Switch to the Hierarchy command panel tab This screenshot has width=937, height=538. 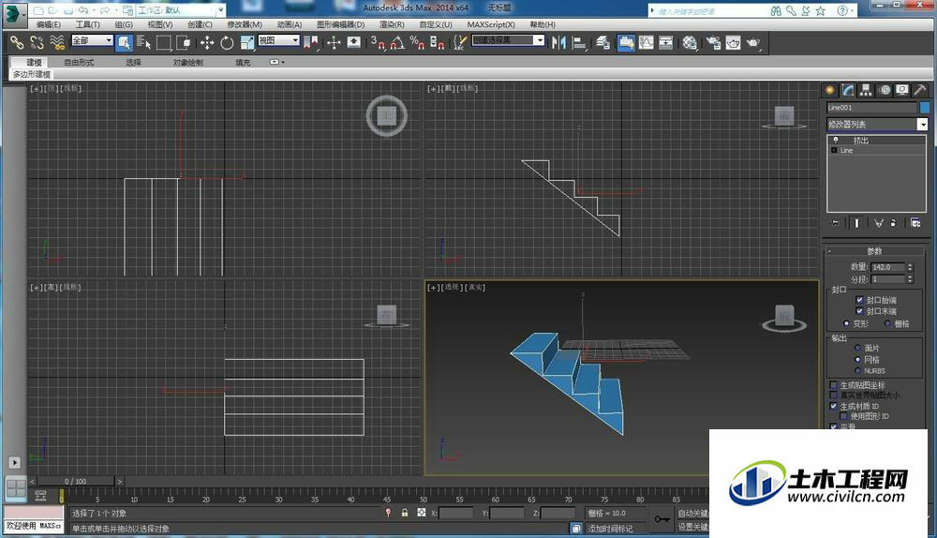[866, 90]
